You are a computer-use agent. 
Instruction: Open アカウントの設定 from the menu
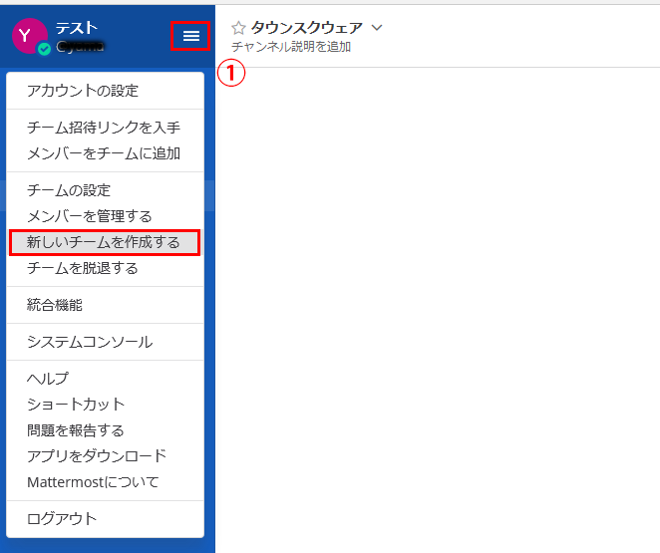tap(82, 91)
